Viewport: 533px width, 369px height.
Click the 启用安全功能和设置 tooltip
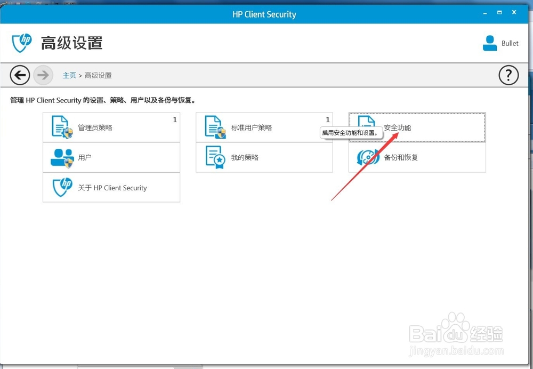pyautogui.click(x=351, y=133)
